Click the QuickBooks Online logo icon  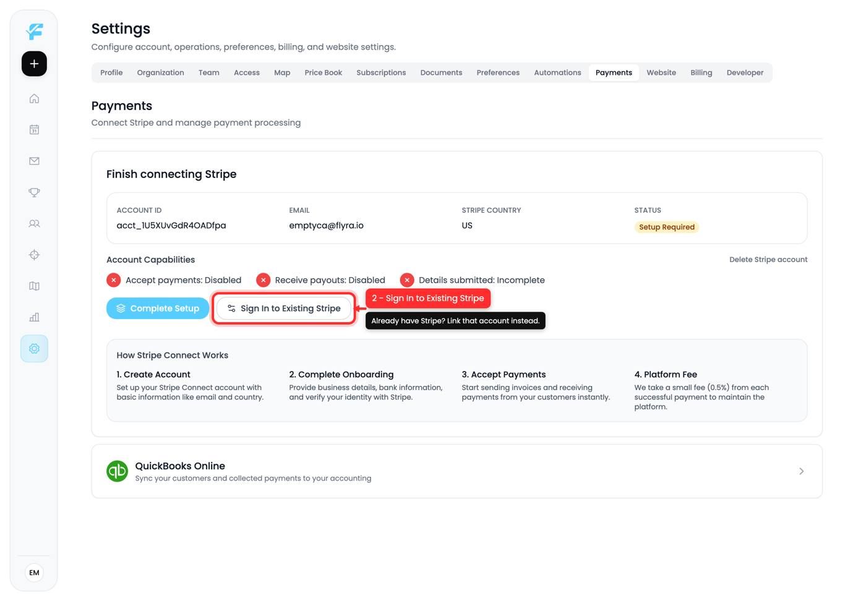pyautogui.click(x=117, y=471)
